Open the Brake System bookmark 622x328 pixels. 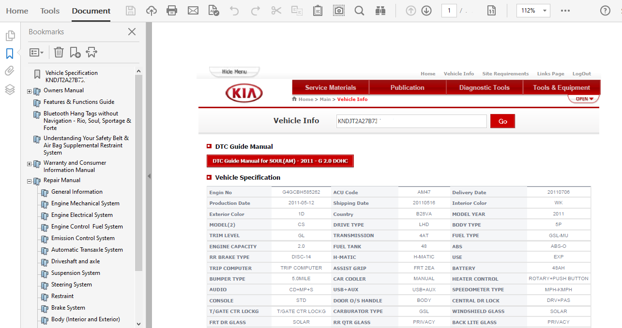(68, 308)
